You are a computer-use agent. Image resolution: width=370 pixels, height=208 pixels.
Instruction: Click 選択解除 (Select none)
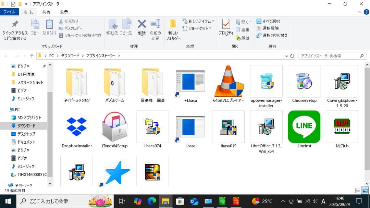coord(268,28)
